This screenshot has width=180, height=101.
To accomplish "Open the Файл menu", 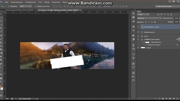I will pyautogui.click(x=6, y=2).
